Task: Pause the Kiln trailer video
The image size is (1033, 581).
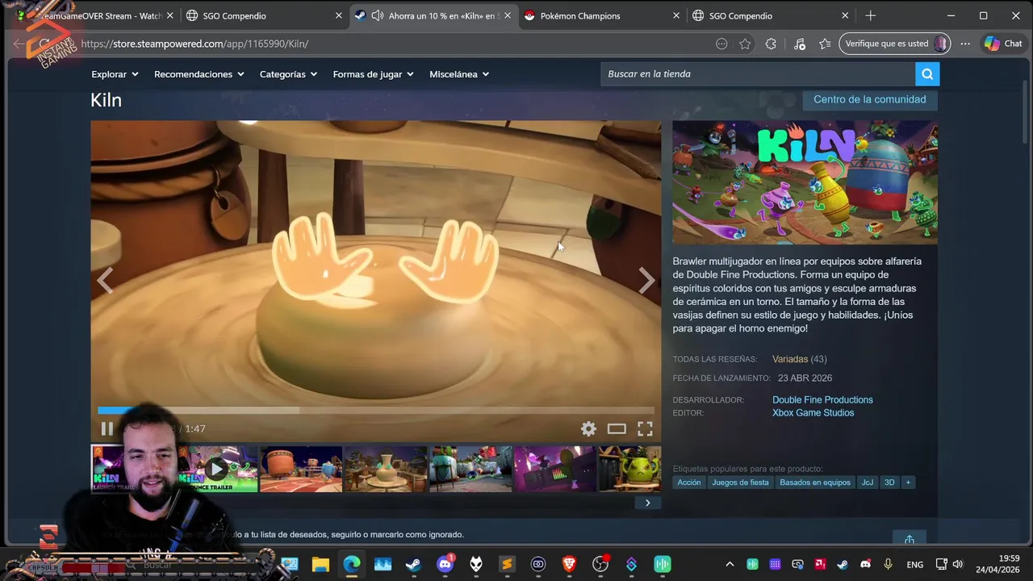Action: click(107, 428)
